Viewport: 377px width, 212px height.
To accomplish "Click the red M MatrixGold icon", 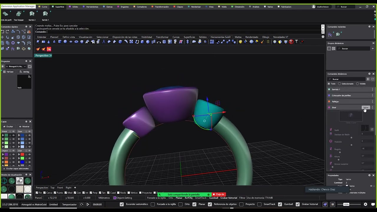I will point(49,49).
